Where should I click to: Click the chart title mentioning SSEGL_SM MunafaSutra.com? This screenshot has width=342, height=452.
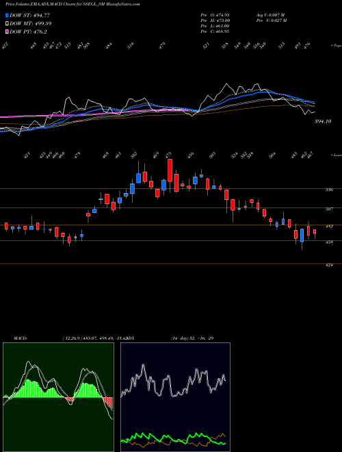pyautogui.click(x=73, y=5)
